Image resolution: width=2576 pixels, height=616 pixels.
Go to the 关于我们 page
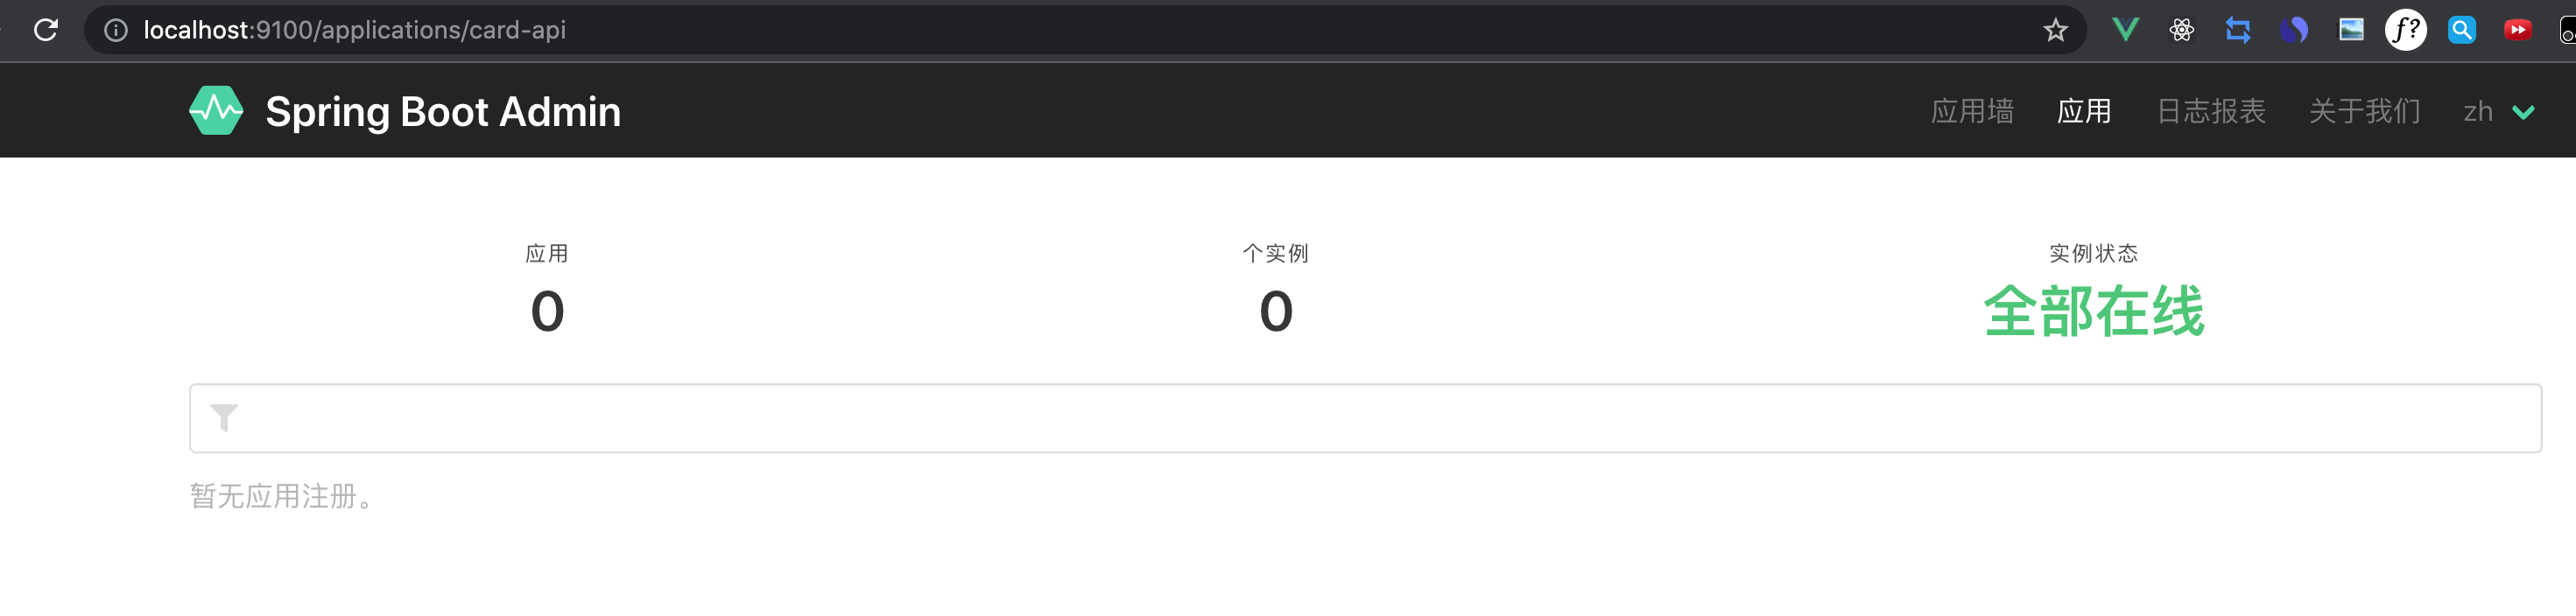point(2365,111)
